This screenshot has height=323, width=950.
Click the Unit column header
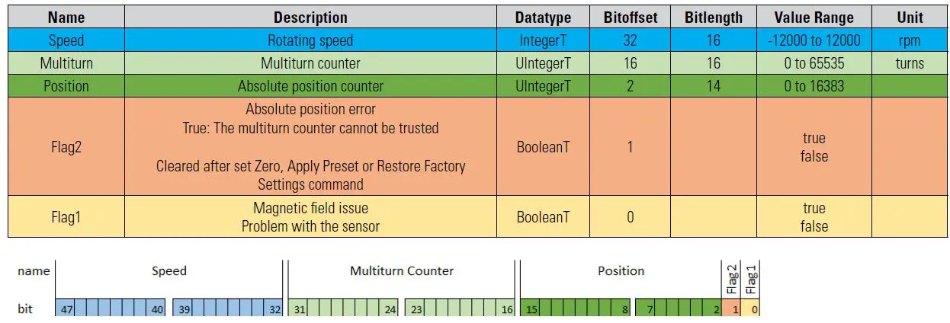tap(910, 18)
